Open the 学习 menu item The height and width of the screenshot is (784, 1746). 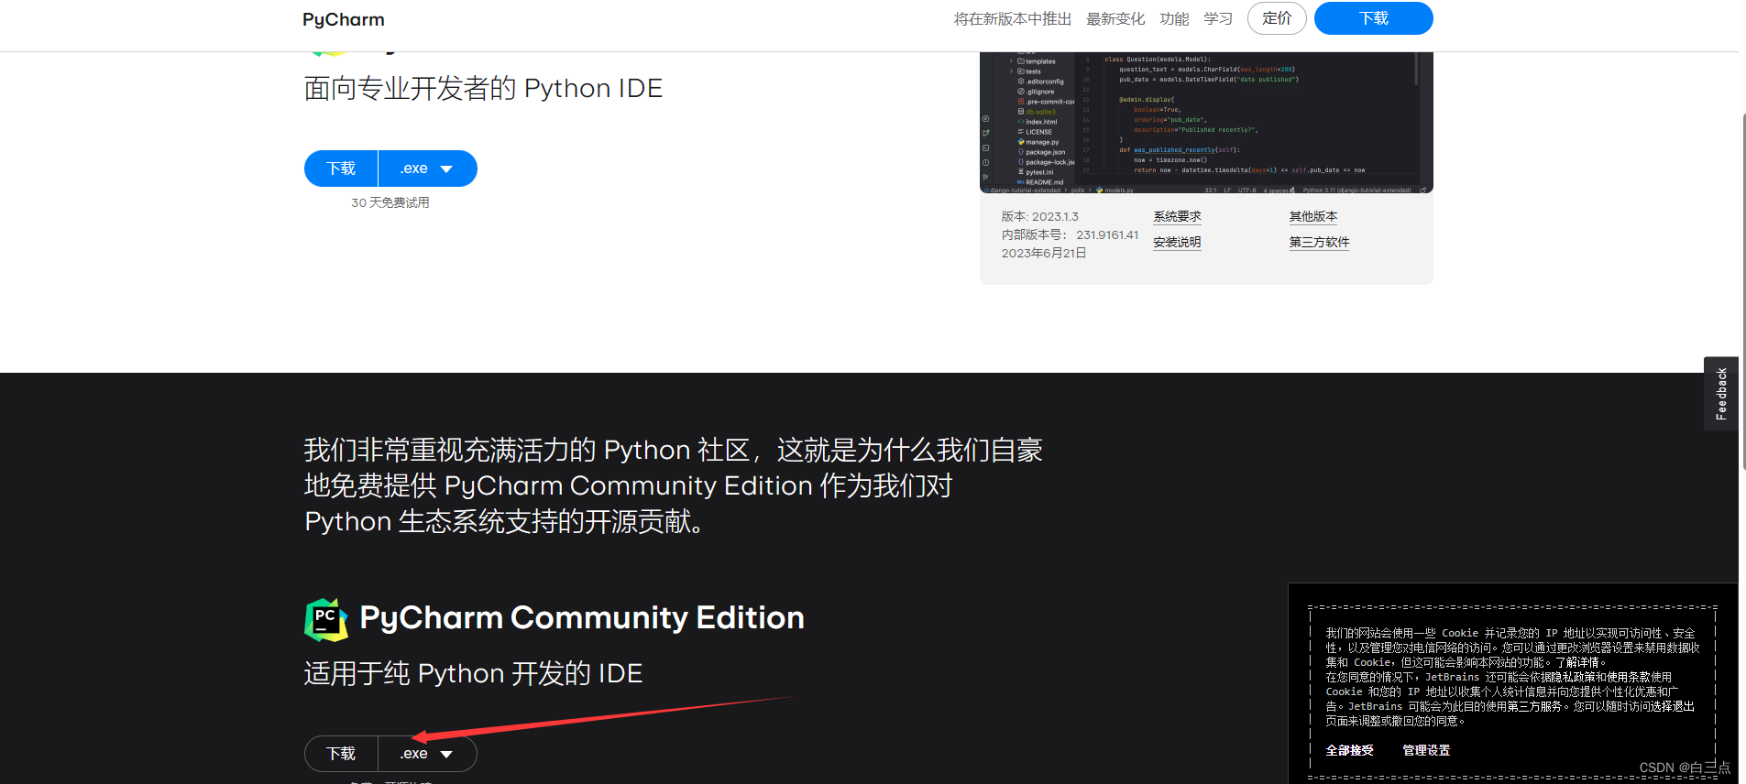coord(1218,18)
